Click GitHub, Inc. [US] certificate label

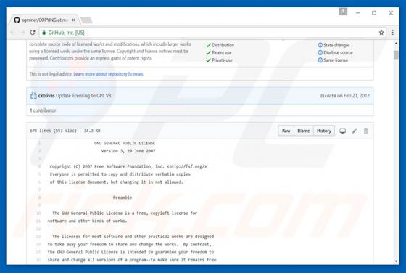66,33
